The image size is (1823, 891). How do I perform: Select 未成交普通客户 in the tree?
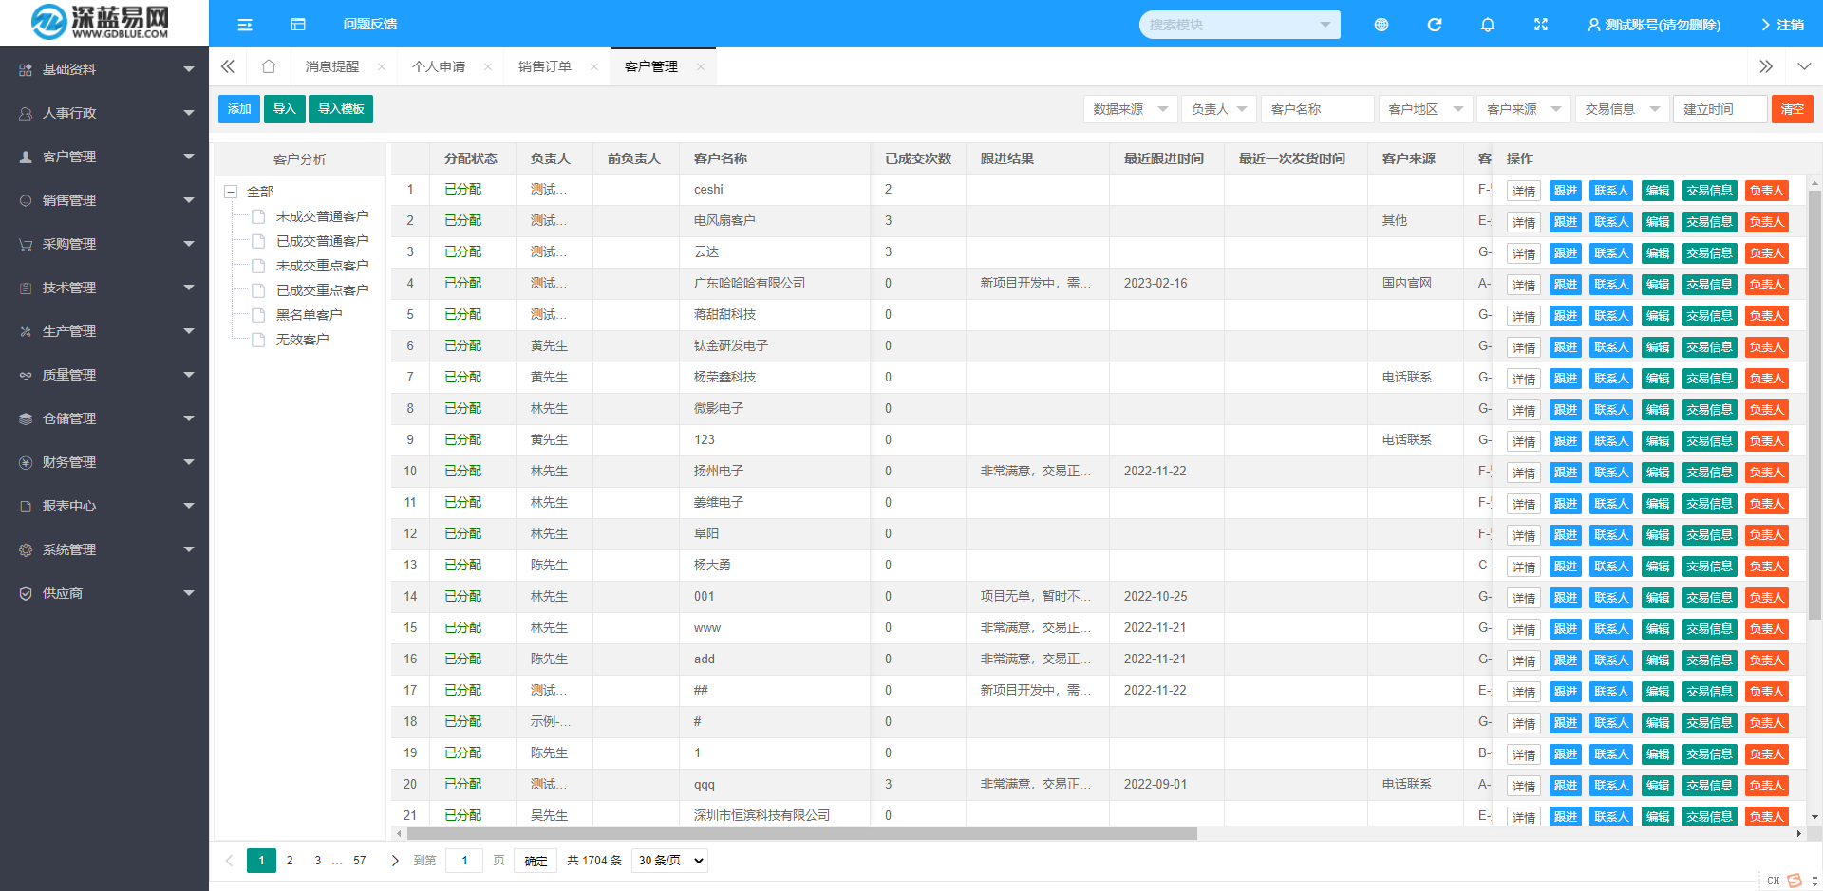(x=323, y=216)
